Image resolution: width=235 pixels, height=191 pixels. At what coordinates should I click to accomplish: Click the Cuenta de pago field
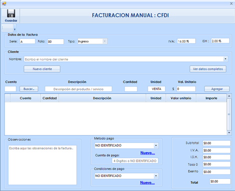[x=135, y=161]
